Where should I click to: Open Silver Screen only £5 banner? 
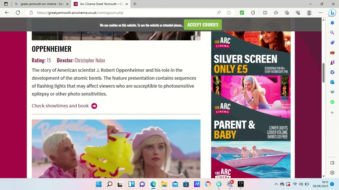click(251, 53)
